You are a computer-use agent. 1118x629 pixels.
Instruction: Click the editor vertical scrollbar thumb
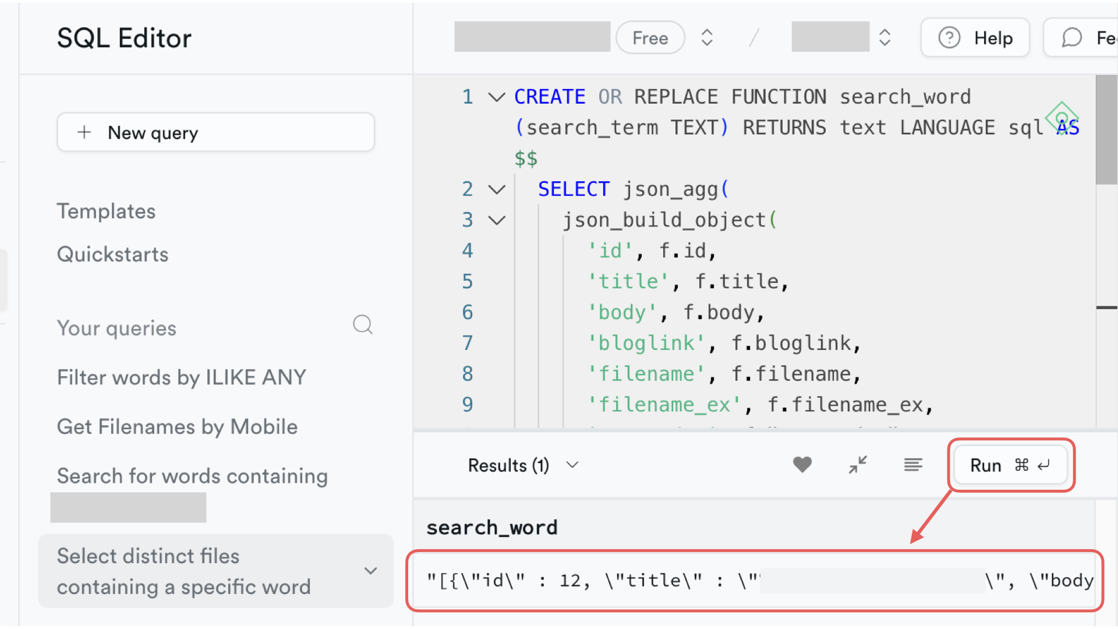tap(1106, 131)
